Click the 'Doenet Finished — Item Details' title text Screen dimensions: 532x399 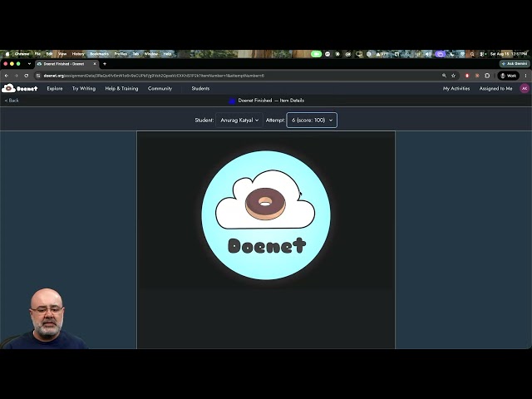271,101
